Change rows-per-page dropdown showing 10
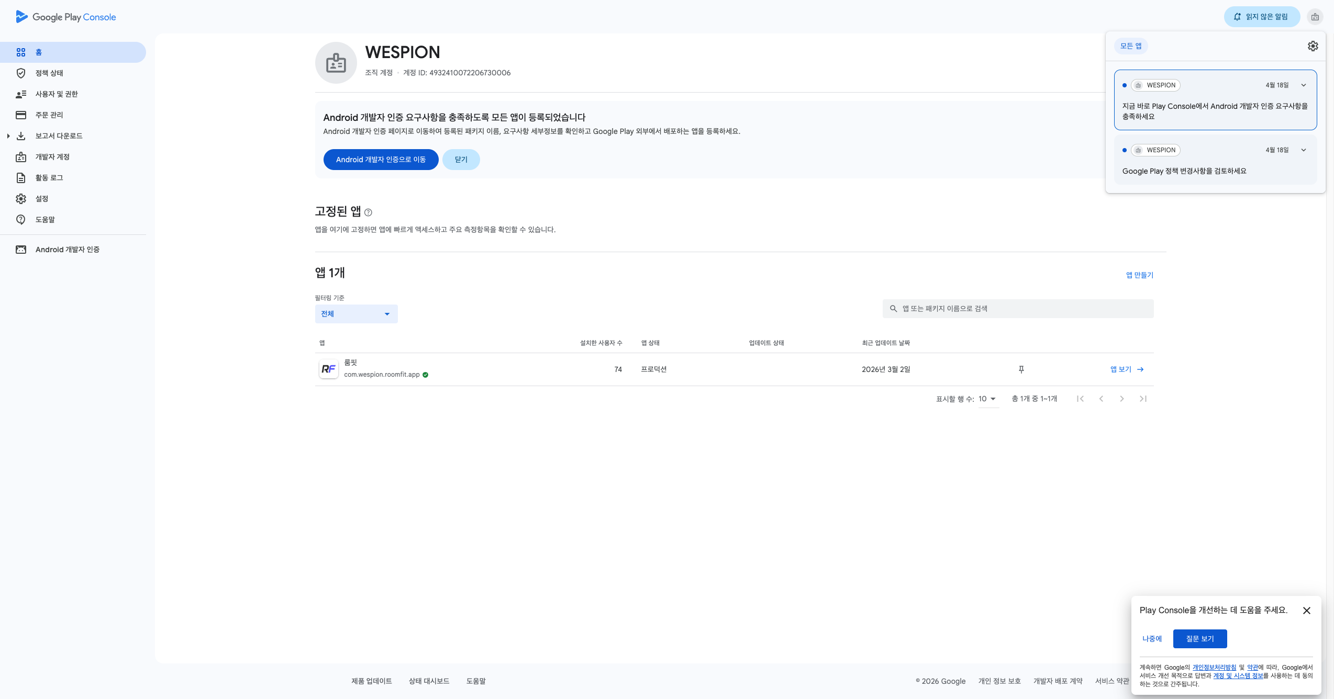This screenshot has height=699, width=1334. point(987,399)
